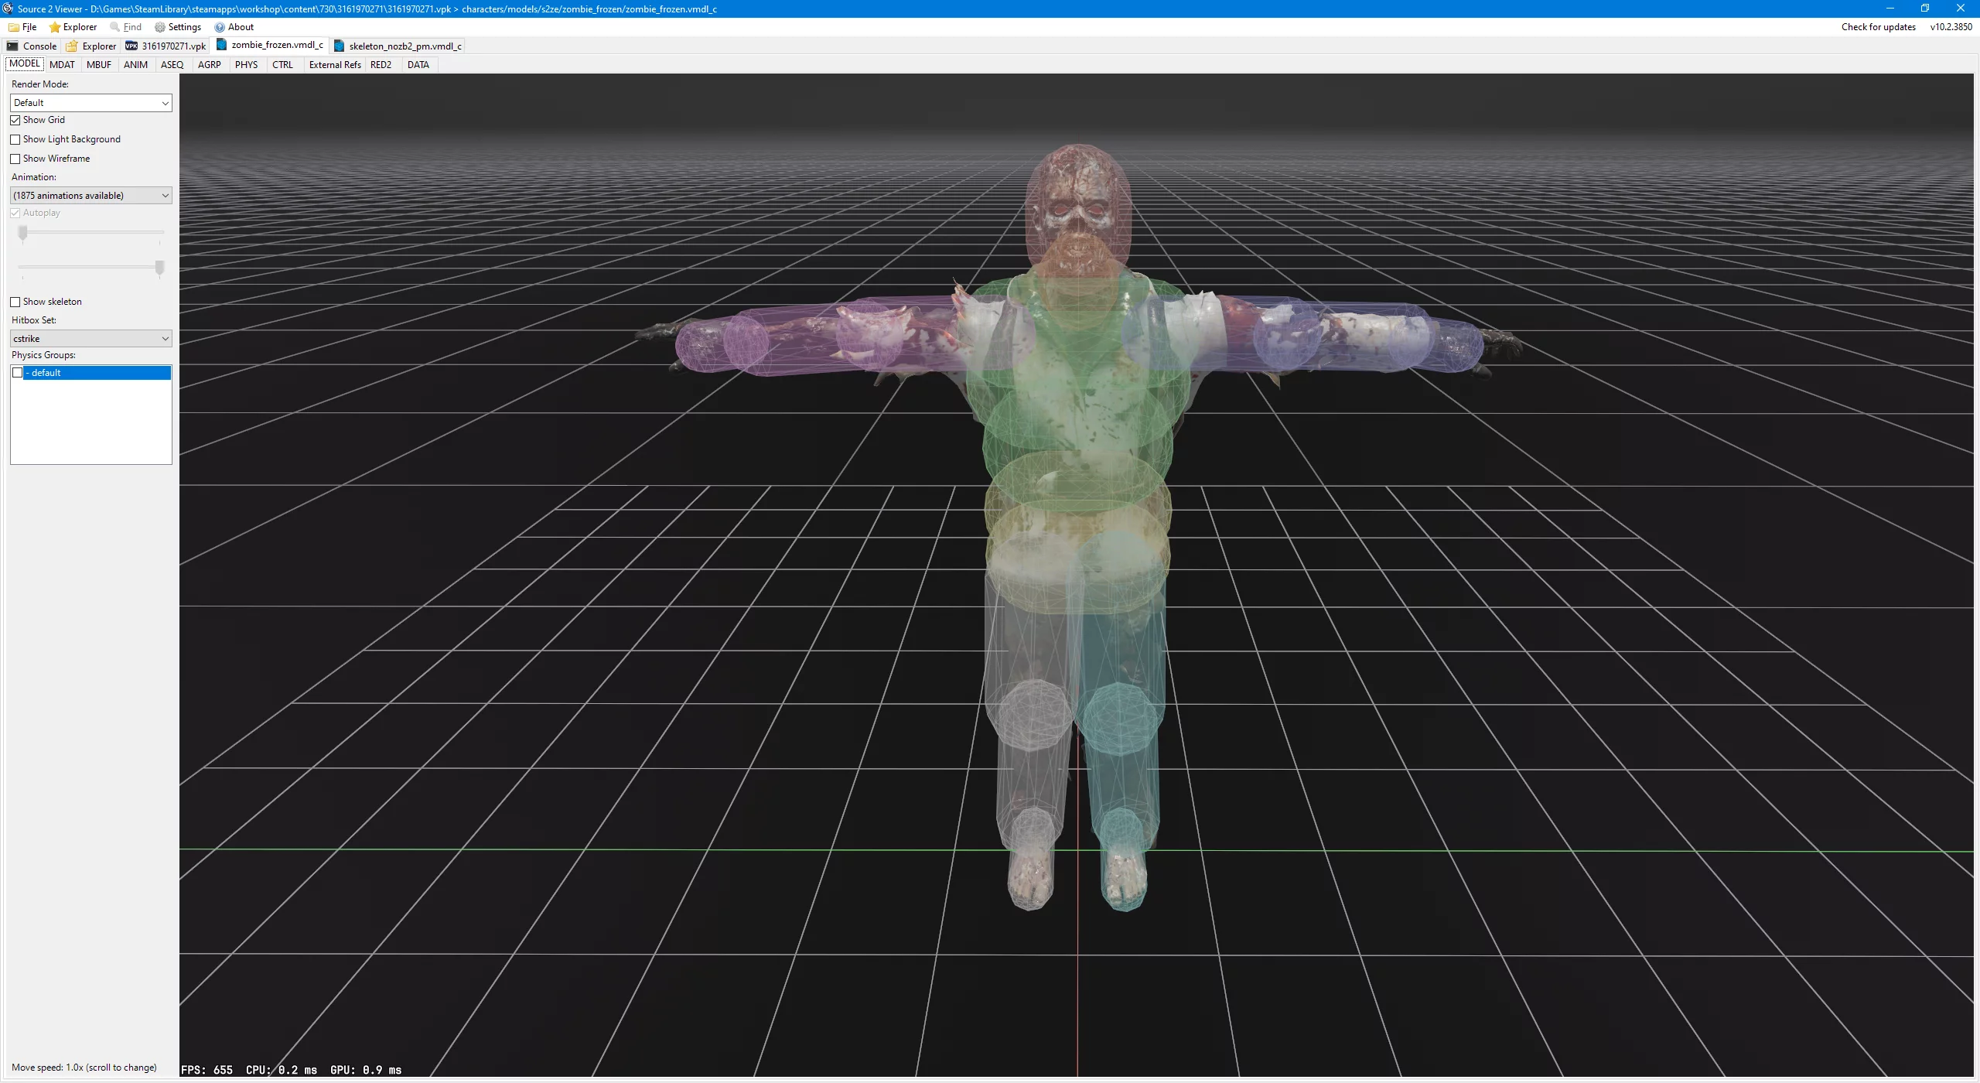The width and height of the screenshot is (1980, 1083).
Task: Restore down the Source 2 Viewer window
Action: click(1925, 9)
